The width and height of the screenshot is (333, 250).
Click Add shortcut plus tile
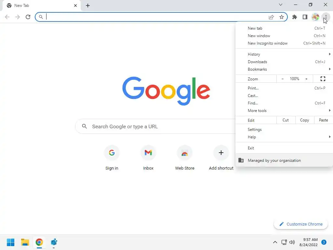coord(221,158)
